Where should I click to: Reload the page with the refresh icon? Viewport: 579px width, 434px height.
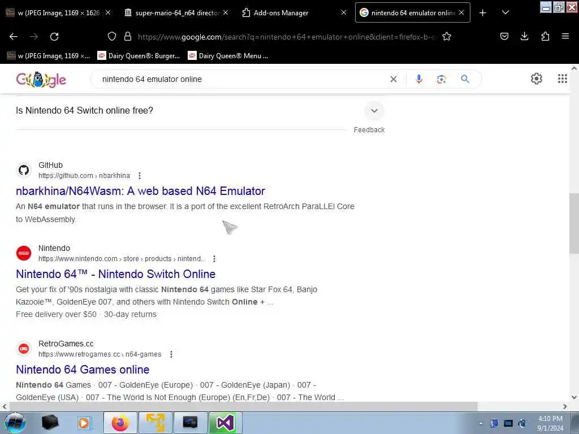point(54,37)
